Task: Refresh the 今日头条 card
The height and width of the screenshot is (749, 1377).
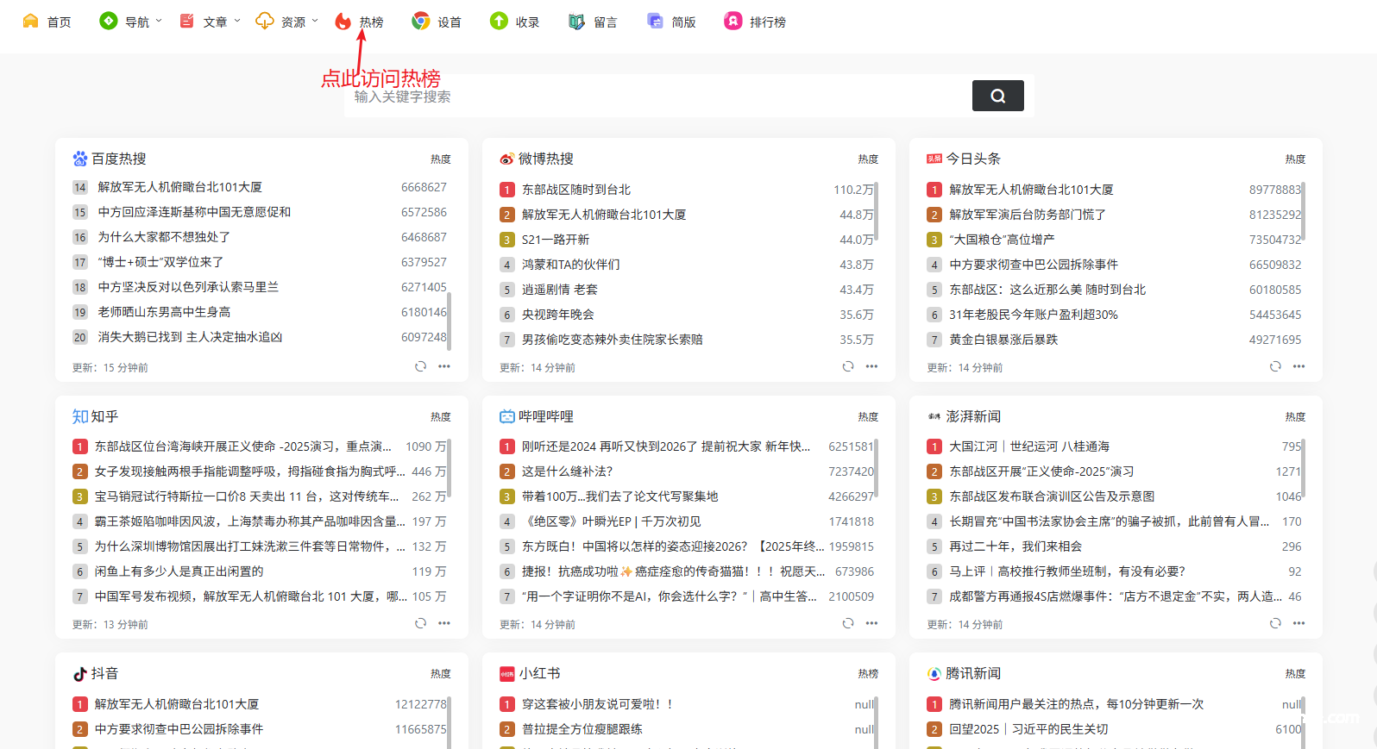Action: pos(1275,366)
